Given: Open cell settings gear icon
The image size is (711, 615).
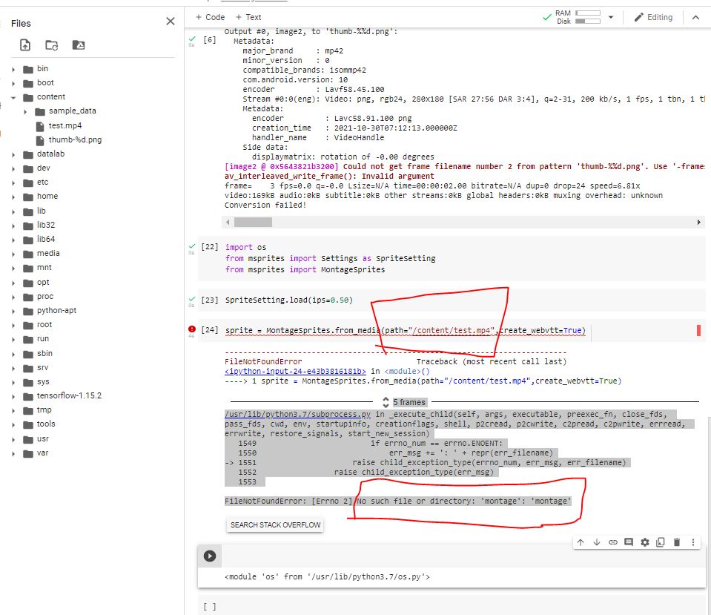Looking at the screenshot, I should coord(645,542).
